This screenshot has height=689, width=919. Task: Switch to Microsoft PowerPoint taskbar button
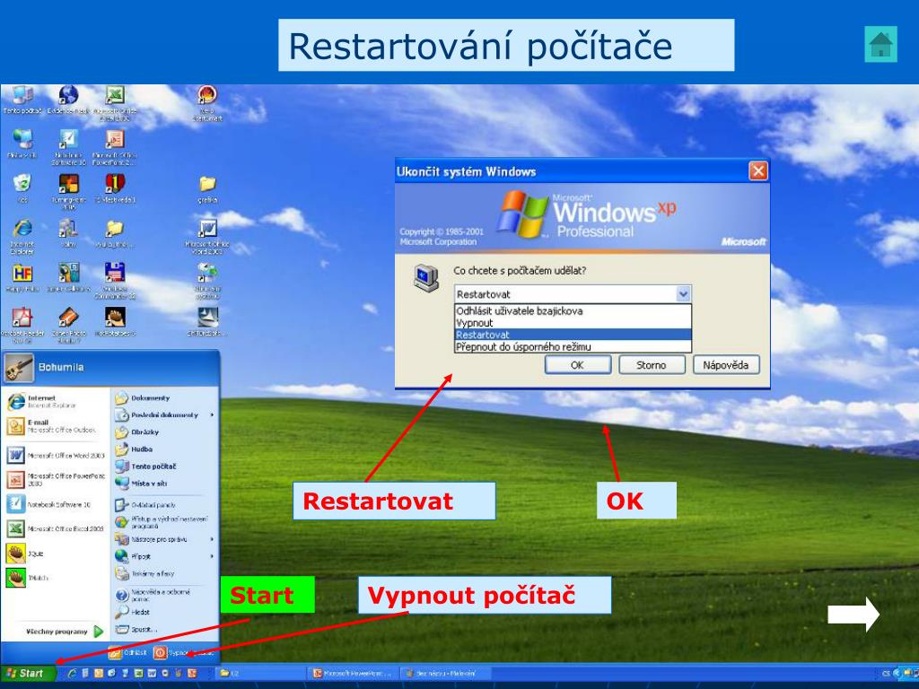click(x=354, y=674)
